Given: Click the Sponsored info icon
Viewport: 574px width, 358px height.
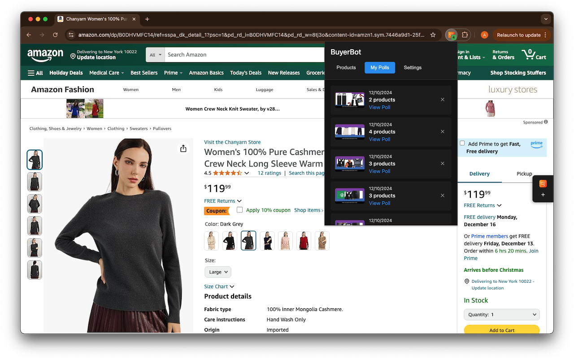Looking at the screenshot, I should tap(546, 122).
